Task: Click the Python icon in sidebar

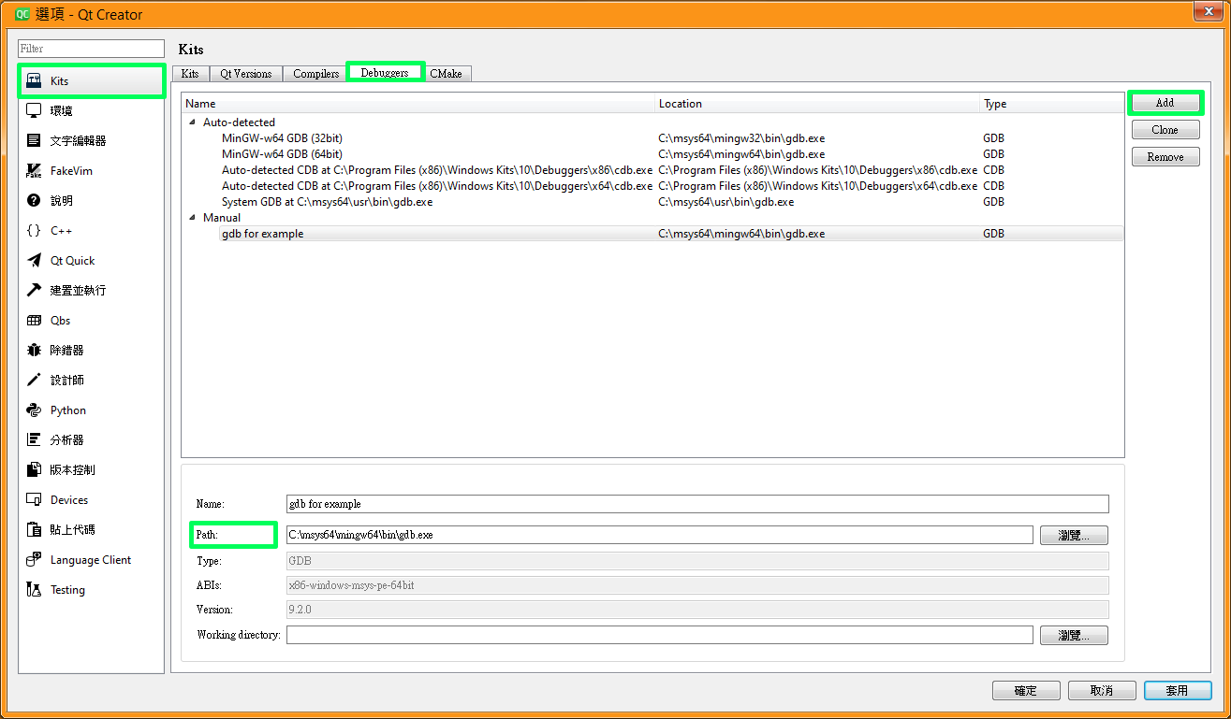Action: [34, 410]
